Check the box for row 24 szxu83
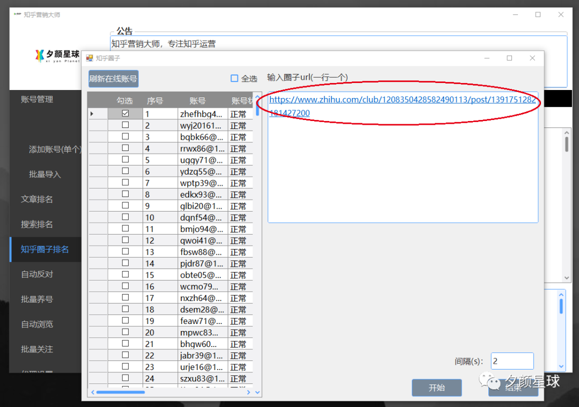Image resolution: width=579 pixels, height=407 pixels. point(125,378)
